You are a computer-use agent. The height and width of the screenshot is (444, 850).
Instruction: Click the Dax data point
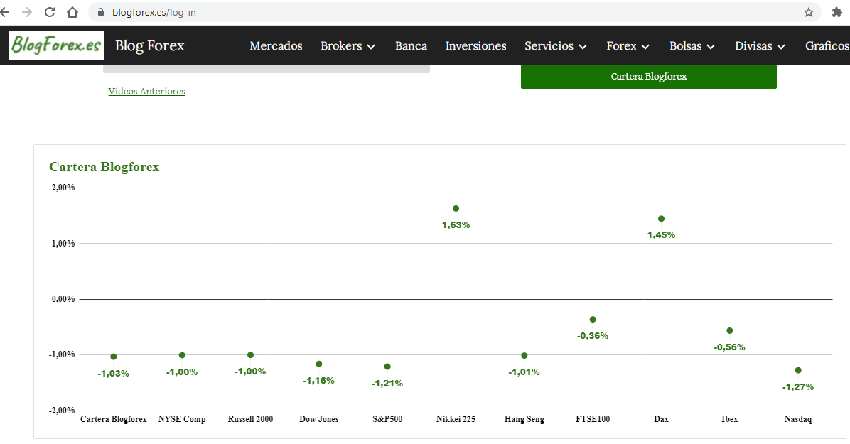662,219
